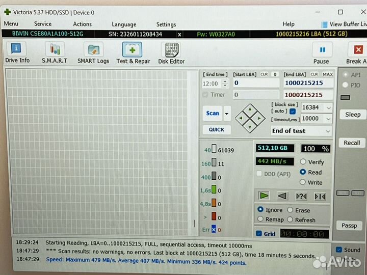Click the green play scan button

pos(264,196)
